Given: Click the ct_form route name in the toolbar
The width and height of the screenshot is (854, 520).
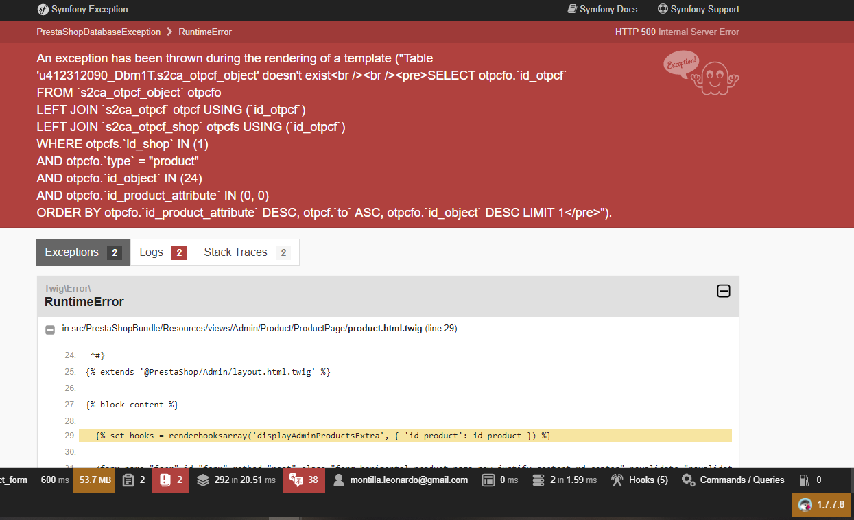Looking at the screenshot, I should (14, 480).
